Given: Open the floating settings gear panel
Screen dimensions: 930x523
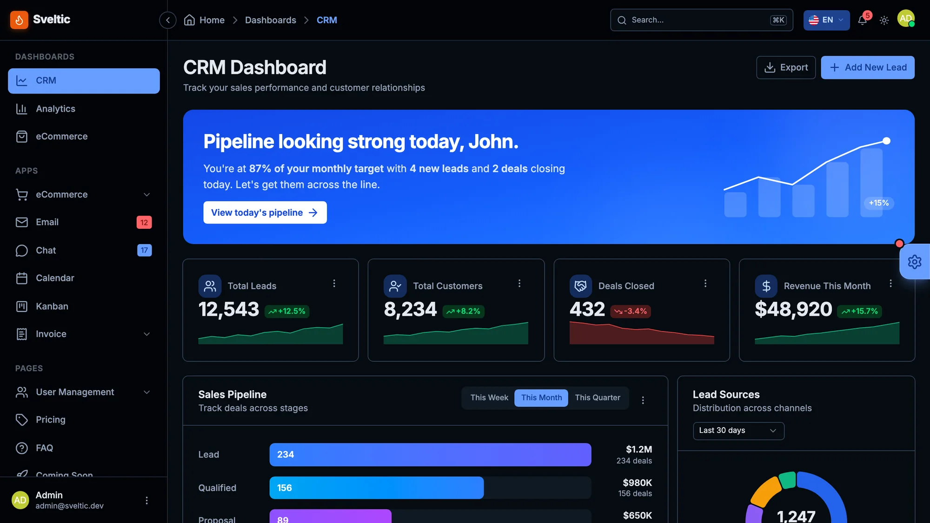Looking at the screenshot, I should pyautogui.click(x=915, y=262).
